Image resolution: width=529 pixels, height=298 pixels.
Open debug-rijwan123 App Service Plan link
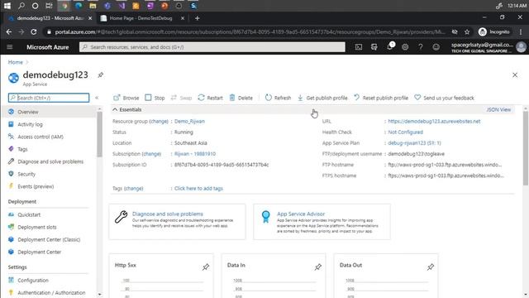[x=414, y=143]
